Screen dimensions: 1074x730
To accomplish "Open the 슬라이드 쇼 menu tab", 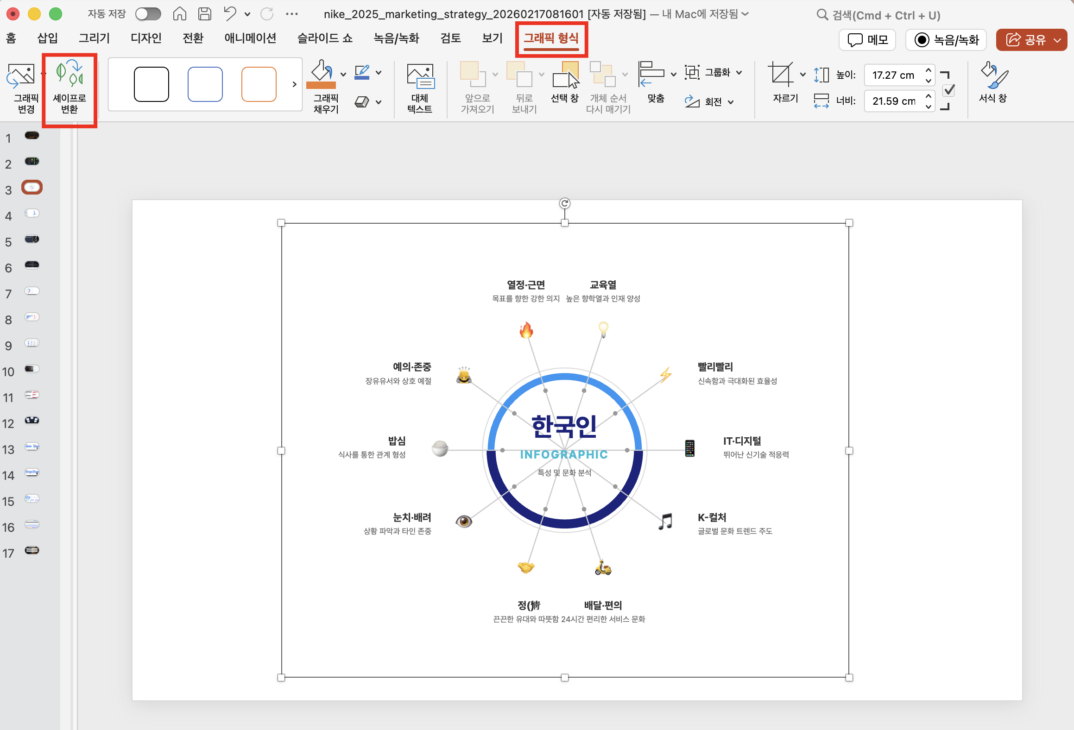I will (x=324, y=38).
